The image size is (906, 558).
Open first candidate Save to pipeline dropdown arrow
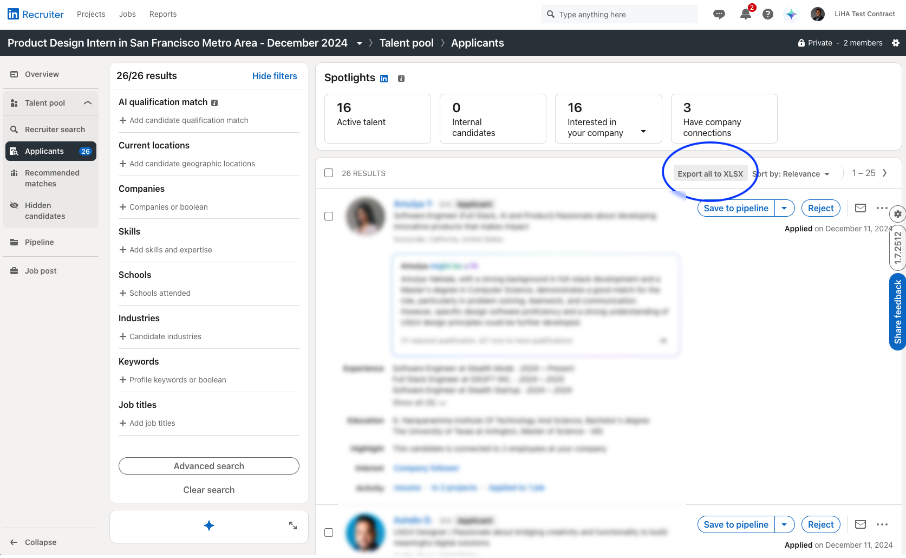click(784, 208)
